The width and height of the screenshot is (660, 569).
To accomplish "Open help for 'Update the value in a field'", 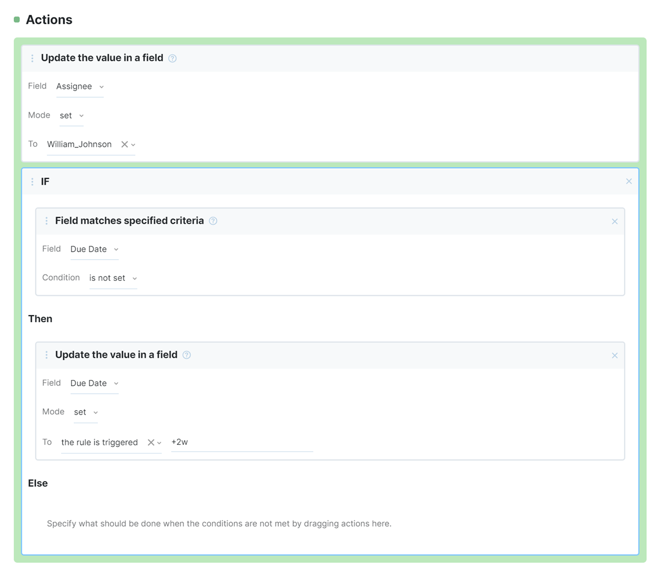I will (172, 58).
